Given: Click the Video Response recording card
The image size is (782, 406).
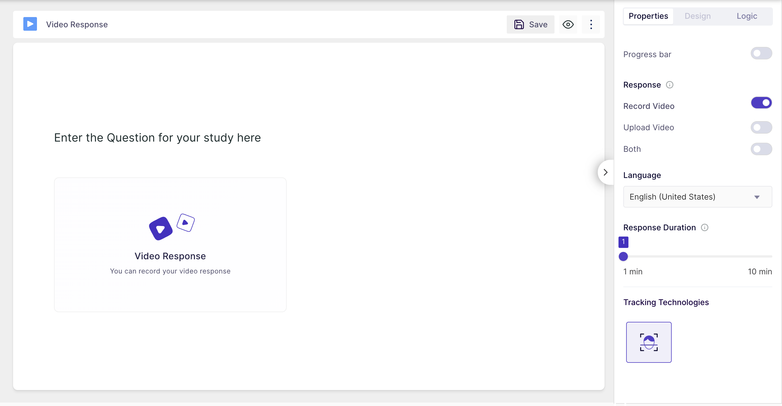Looking at the screenshot, I should [170, 245].
